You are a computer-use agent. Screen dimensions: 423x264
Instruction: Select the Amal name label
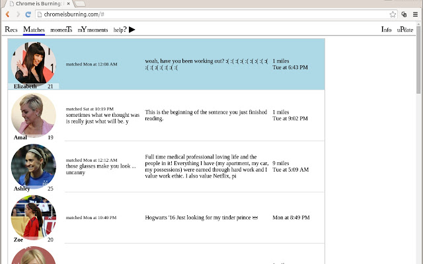[x=20, y=137]
